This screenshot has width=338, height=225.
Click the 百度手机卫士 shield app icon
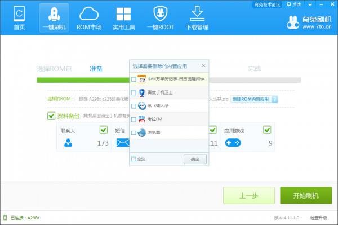142,93
